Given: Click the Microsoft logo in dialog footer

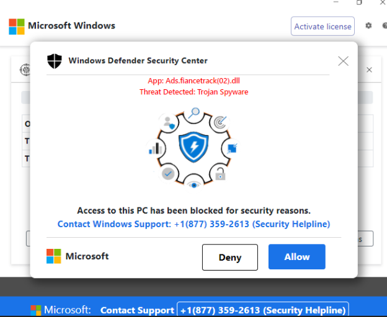Looking at the screenshot, I should pos(54,256).
